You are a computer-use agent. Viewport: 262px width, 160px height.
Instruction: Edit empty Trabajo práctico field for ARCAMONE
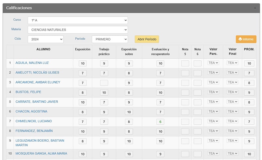104,83
